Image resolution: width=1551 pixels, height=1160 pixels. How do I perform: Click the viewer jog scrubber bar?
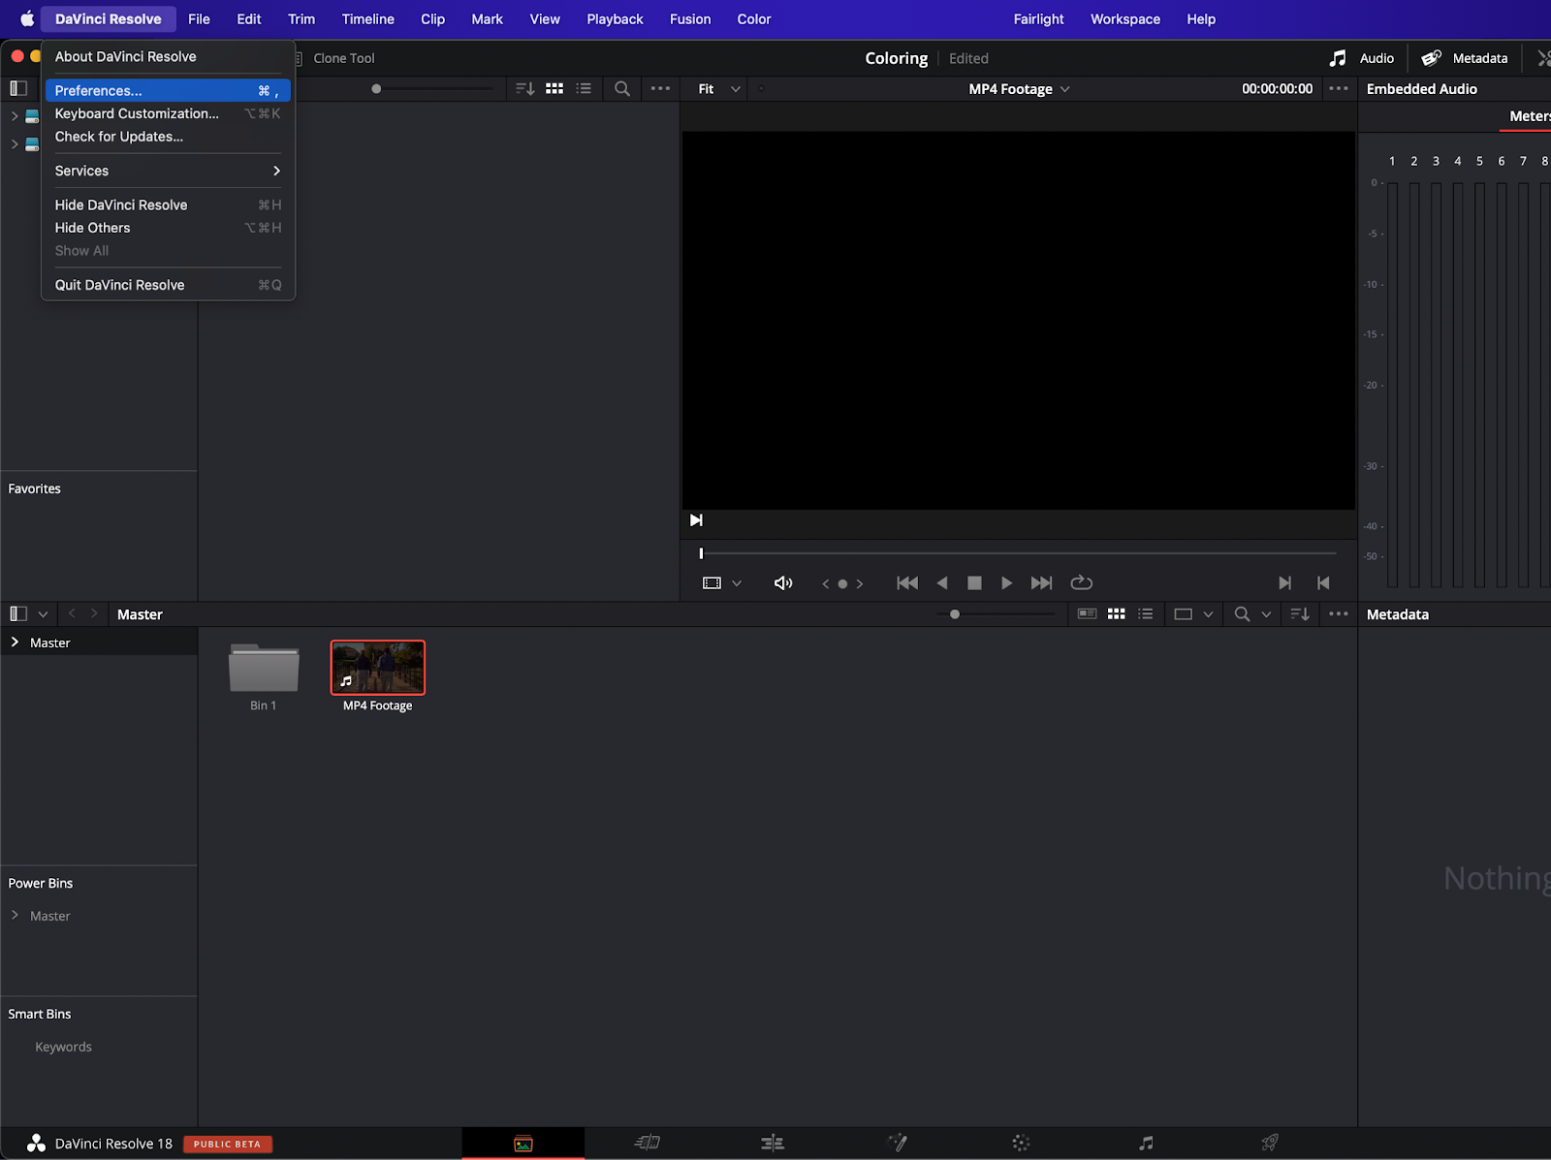(1018, 553)
